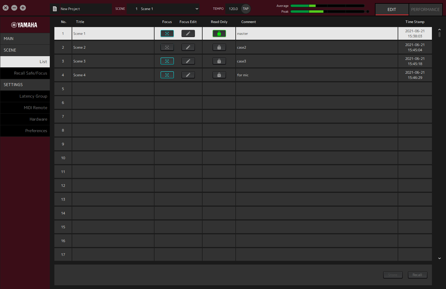Select the Scene 1 title cell
The height and width of the screenshot is (289, 446).
(113, 33)
